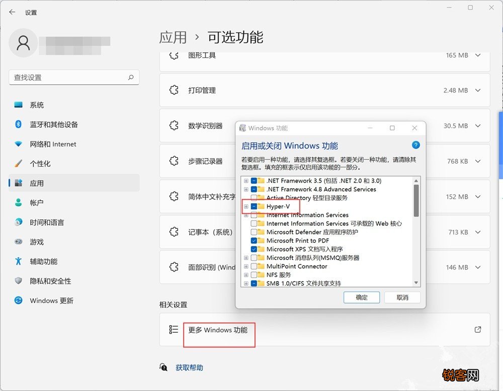Click the features list scrollbar thumb
The width and height of the screenshot is (503, 391).
pyautogui.click(x=416, y=201)
